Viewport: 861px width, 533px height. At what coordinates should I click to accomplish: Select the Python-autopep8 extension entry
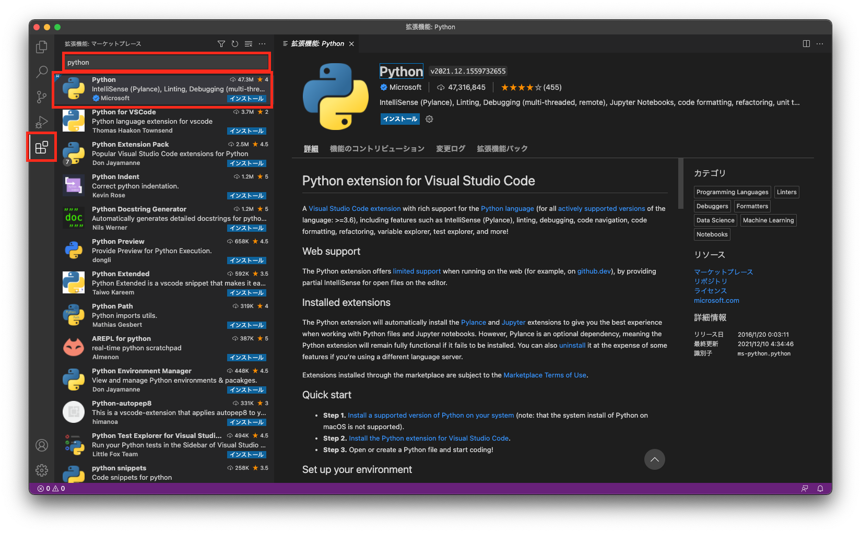click(x=164, y=412)
